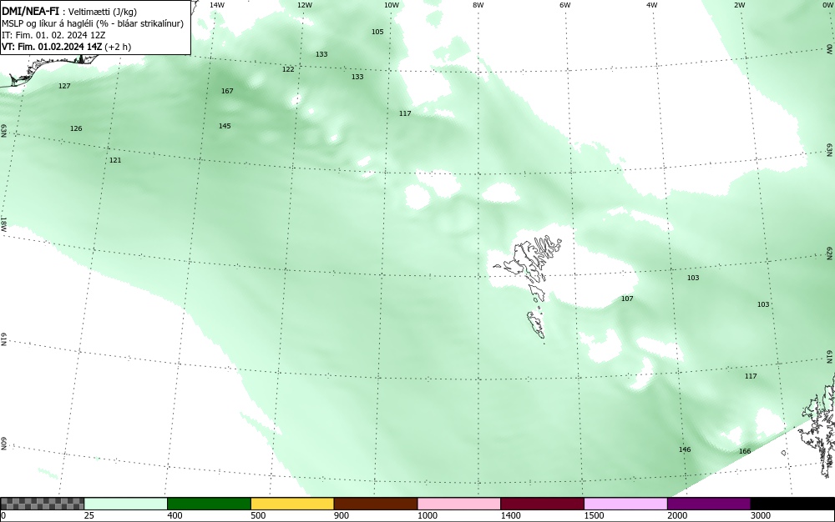Click the legend value 400
Viewport: 835px width, 522px height.
point(175,515)
